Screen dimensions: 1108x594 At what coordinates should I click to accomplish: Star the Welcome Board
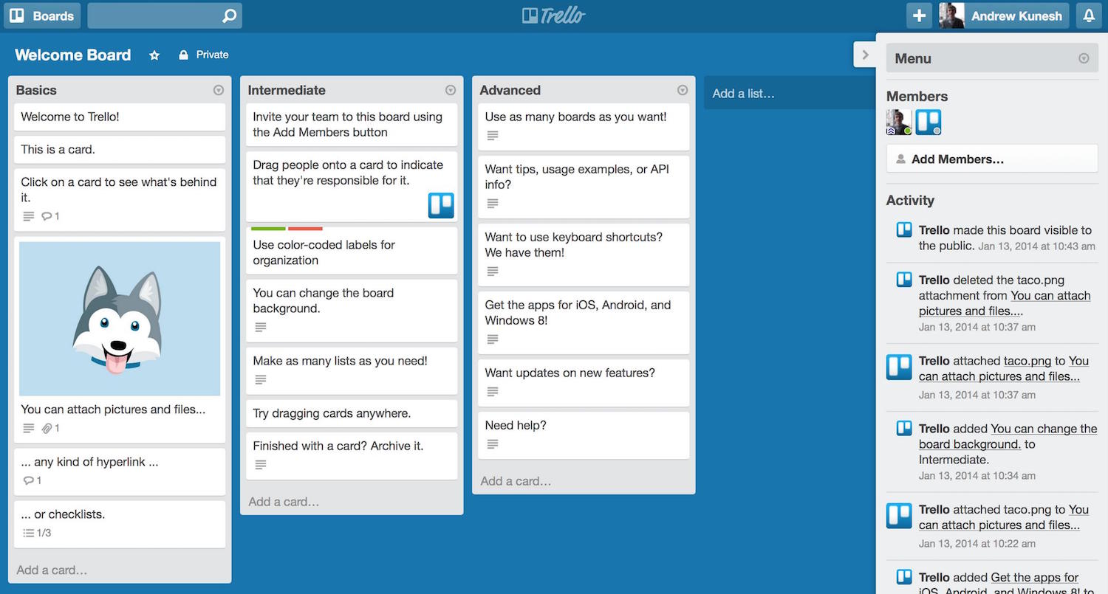point(154,55)
